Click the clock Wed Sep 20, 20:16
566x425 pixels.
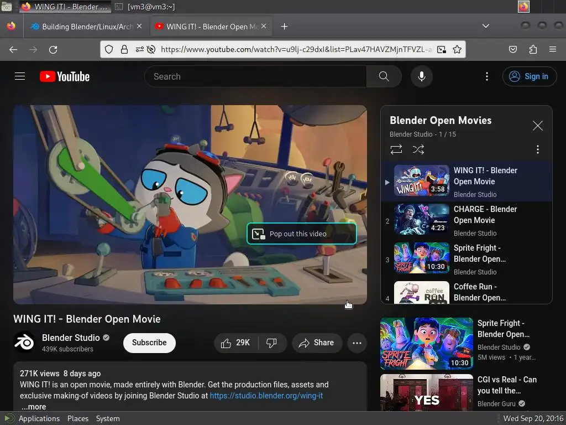tap(533, 418)
